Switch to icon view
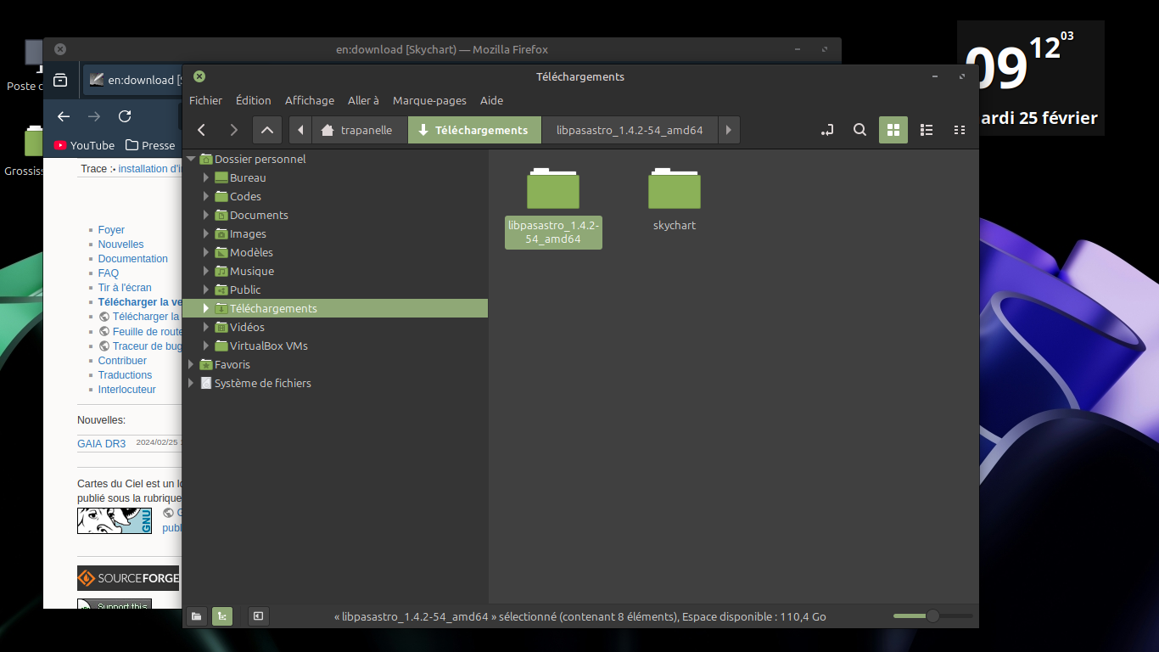Screen dimensions: 1159x652 point(893,130)
